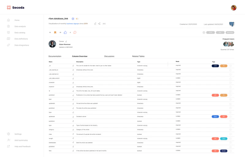Open the user profile avatar menu
Screen dimensions: 245x157
[x=234, y=8]
